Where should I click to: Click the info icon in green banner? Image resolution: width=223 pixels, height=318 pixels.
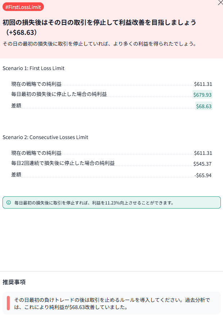(9, 203)
